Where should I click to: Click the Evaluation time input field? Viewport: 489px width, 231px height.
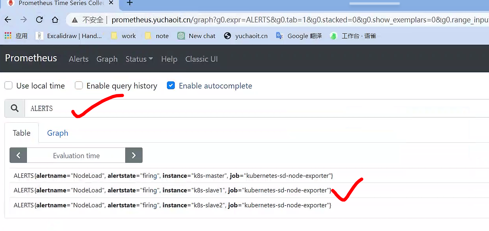pos(76,155)
